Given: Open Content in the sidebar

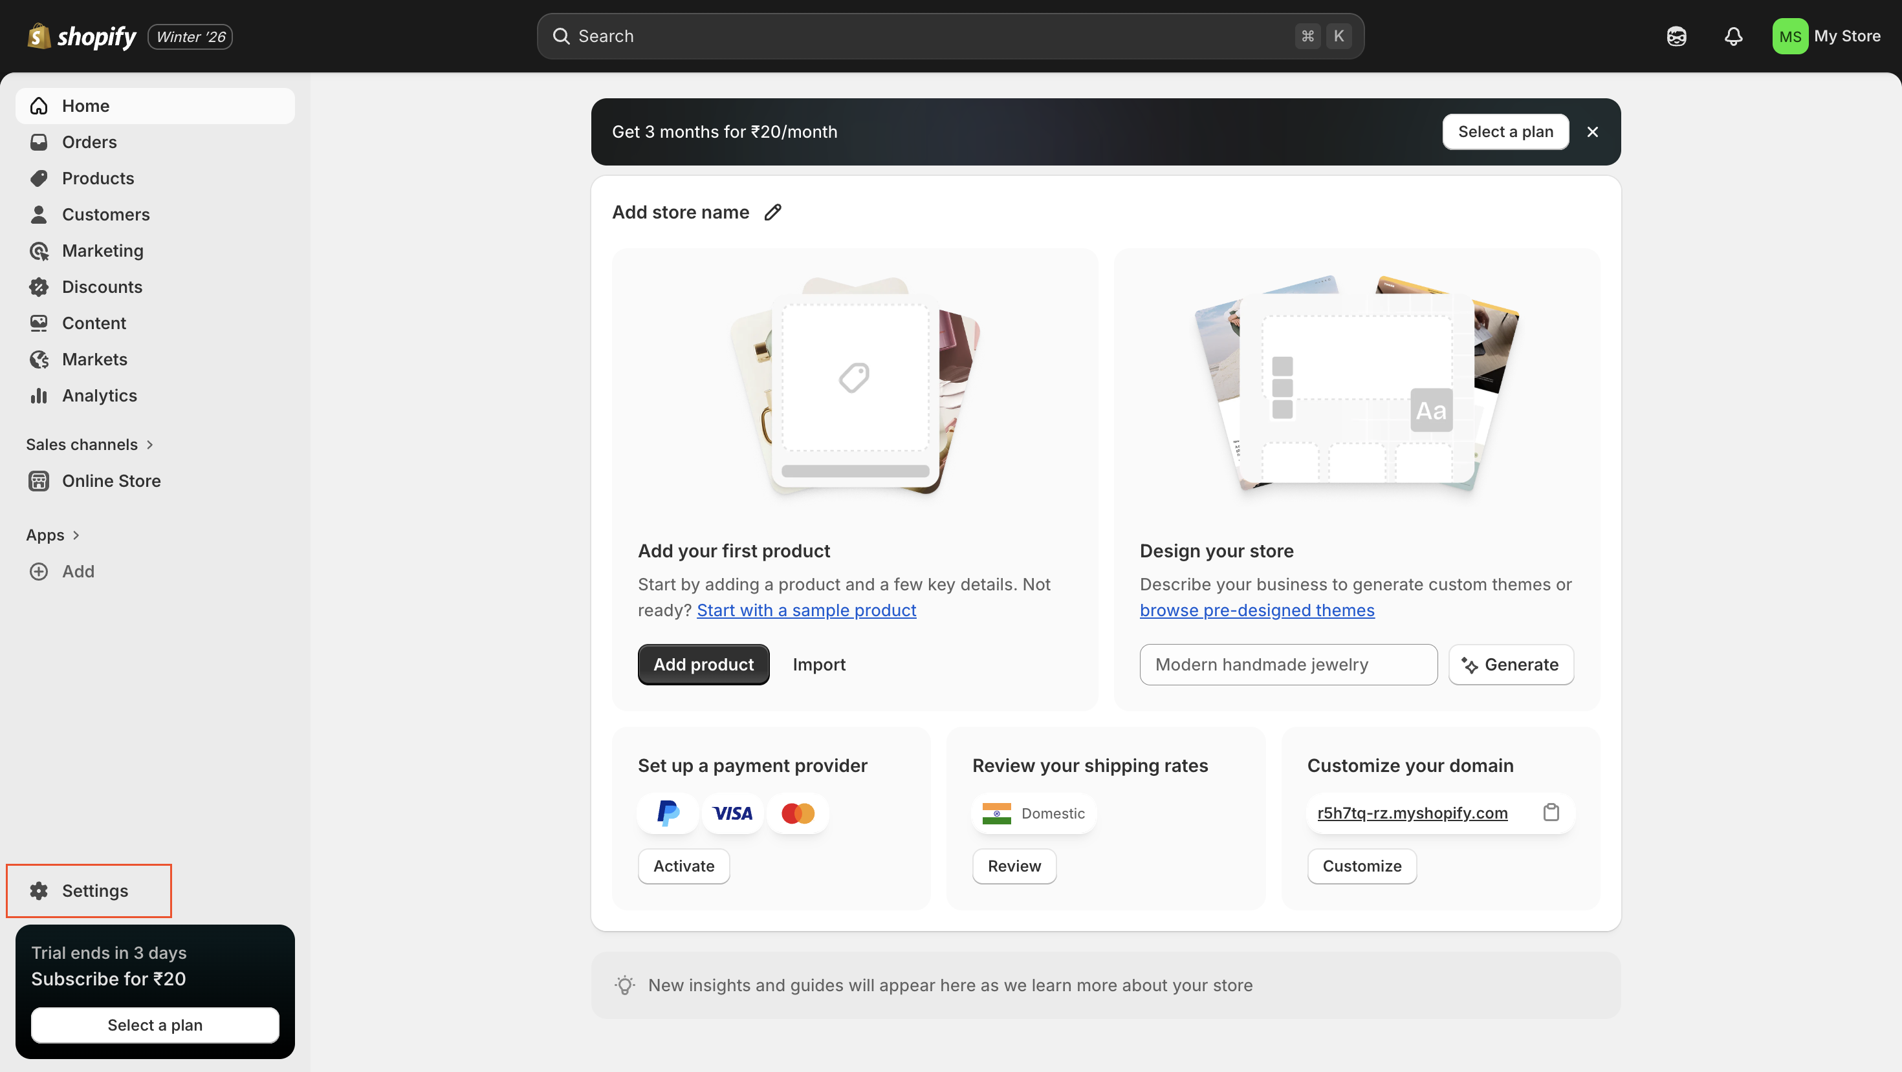Looking at the screenshot, I should coord(155,323).
